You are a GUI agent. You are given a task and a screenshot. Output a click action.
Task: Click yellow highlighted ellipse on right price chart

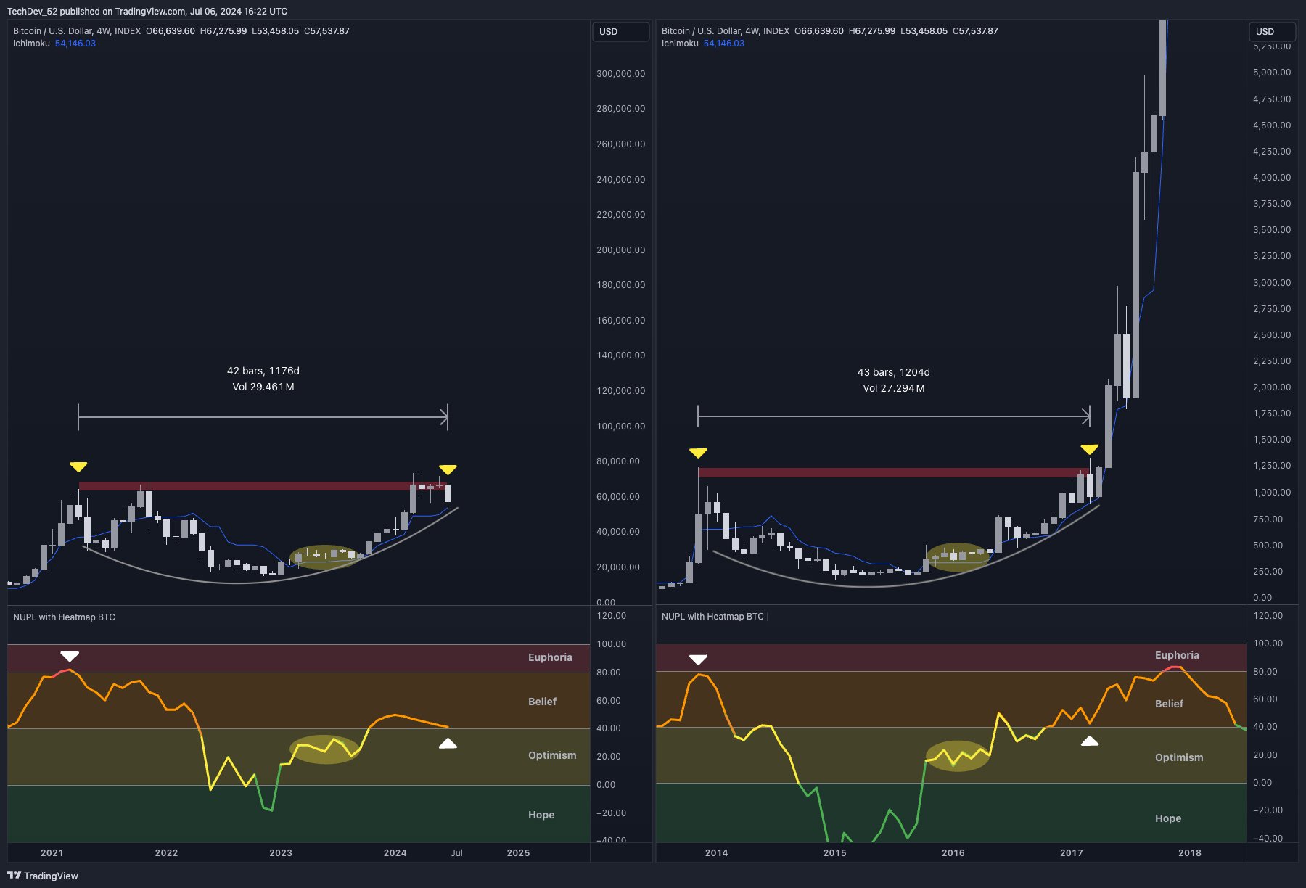tap(958, 557)
